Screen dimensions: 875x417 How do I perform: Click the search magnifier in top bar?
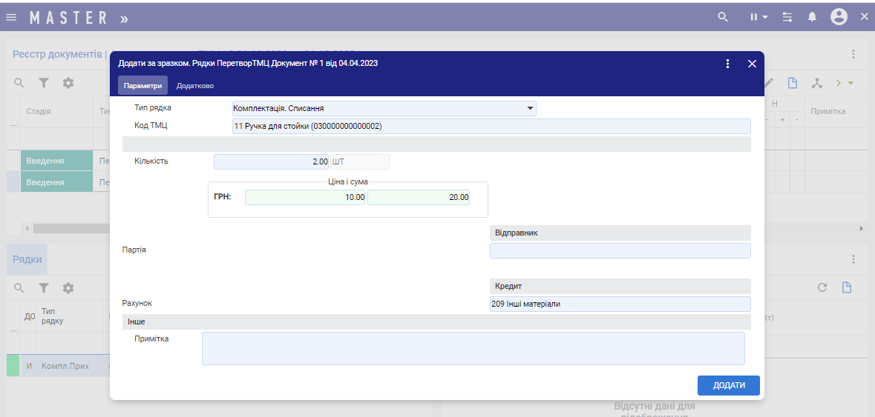point(723,17)
